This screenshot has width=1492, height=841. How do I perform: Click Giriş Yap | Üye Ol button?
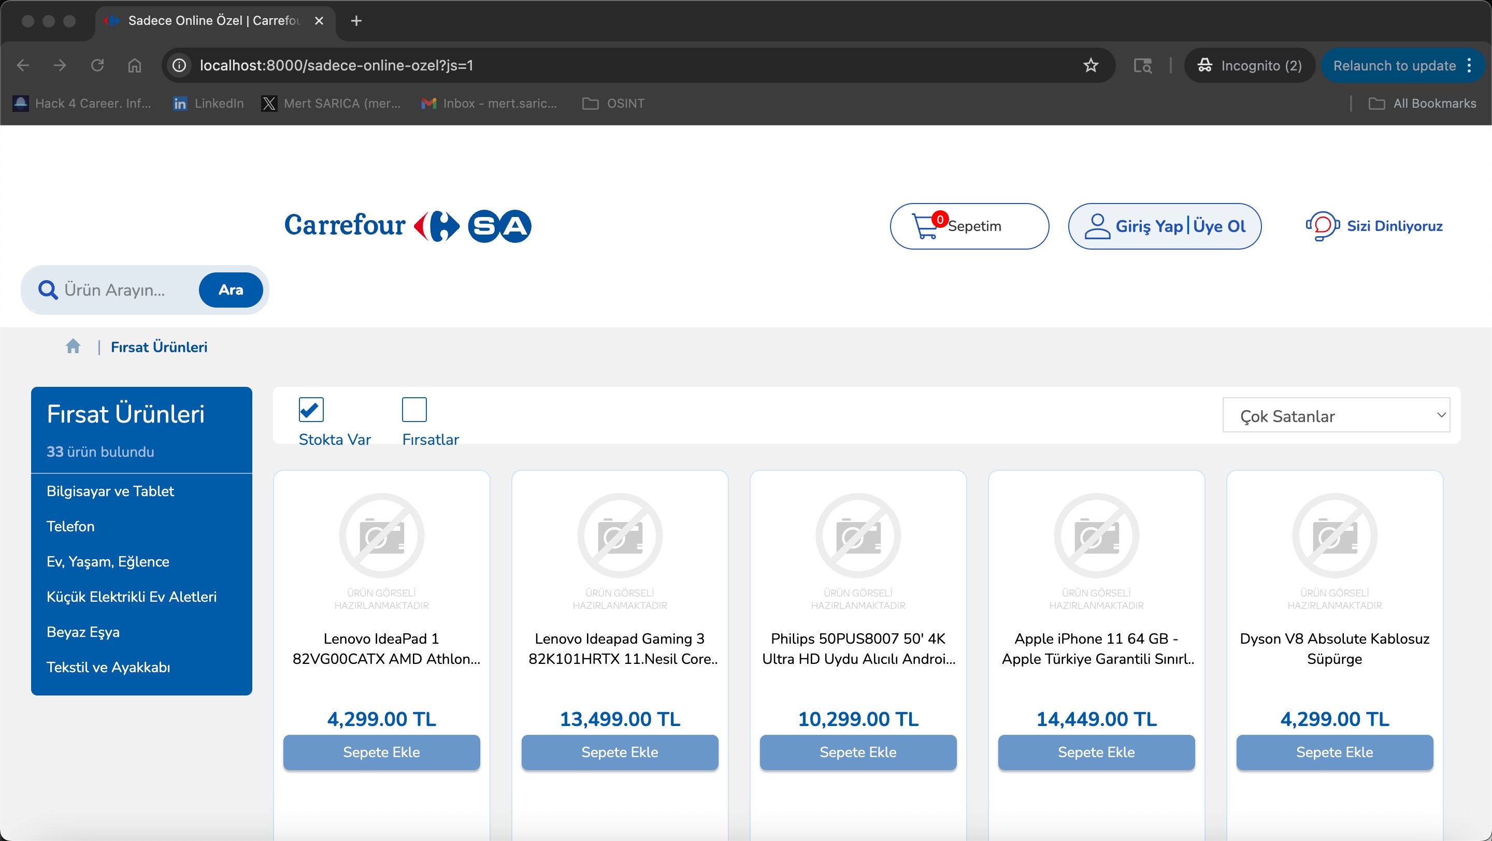point(1165,226)
